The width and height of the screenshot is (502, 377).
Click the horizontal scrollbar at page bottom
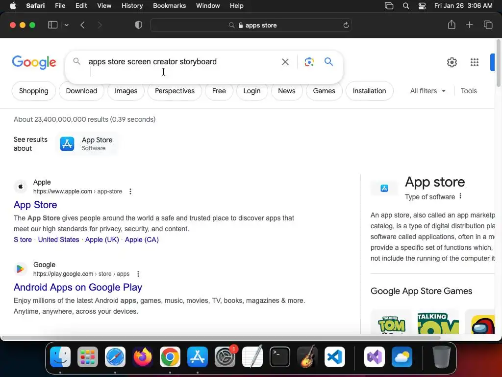pos(220,337)
